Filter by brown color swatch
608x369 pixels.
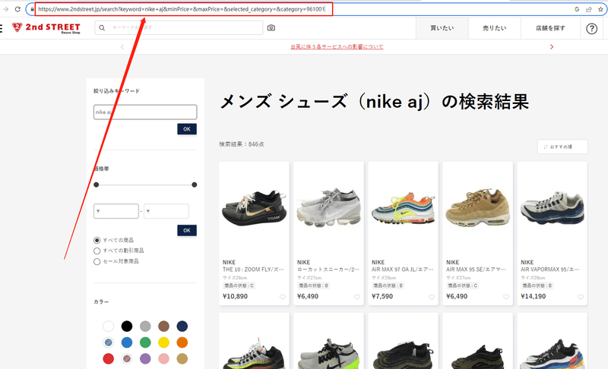tap(163, 326)
